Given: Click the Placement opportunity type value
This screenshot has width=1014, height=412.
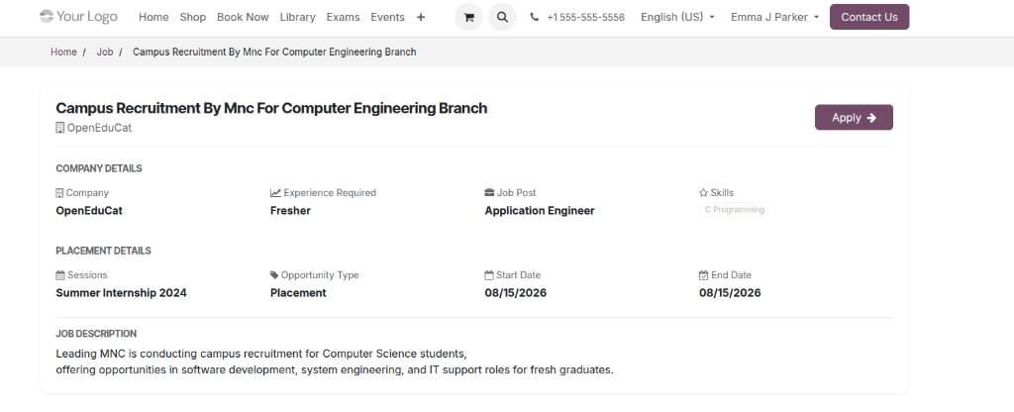Looking at the screenshot, I should 298,292.
